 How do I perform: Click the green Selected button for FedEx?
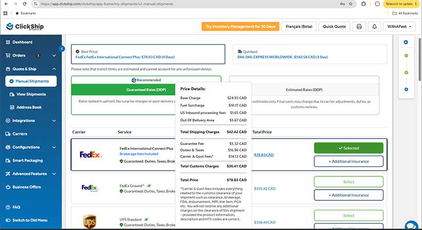click(x=348, y=148)
